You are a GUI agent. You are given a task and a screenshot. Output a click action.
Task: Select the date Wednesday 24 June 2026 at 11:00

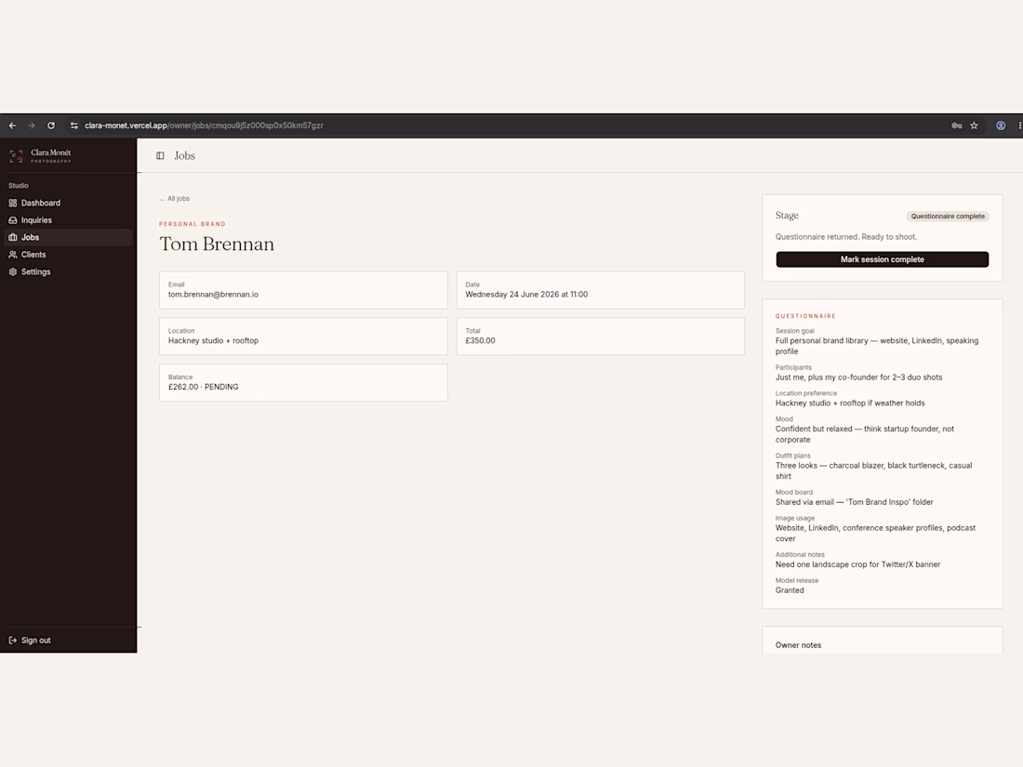point(526,295)
